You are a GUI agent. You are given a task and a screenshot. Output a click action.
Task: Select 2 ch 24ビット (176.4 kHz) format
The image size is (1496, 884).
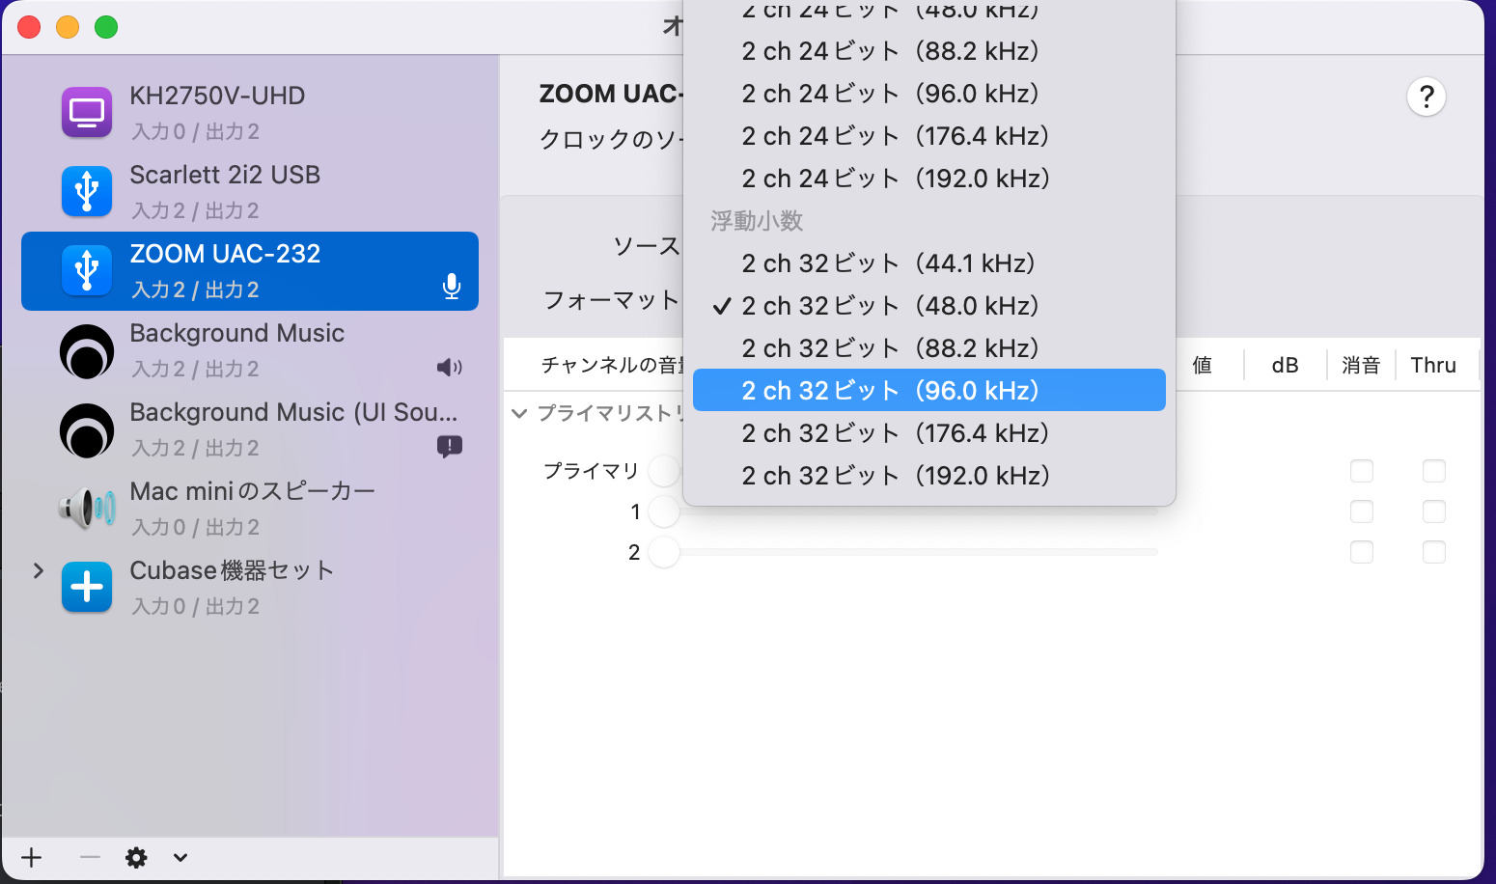click(x=929, y=136)
